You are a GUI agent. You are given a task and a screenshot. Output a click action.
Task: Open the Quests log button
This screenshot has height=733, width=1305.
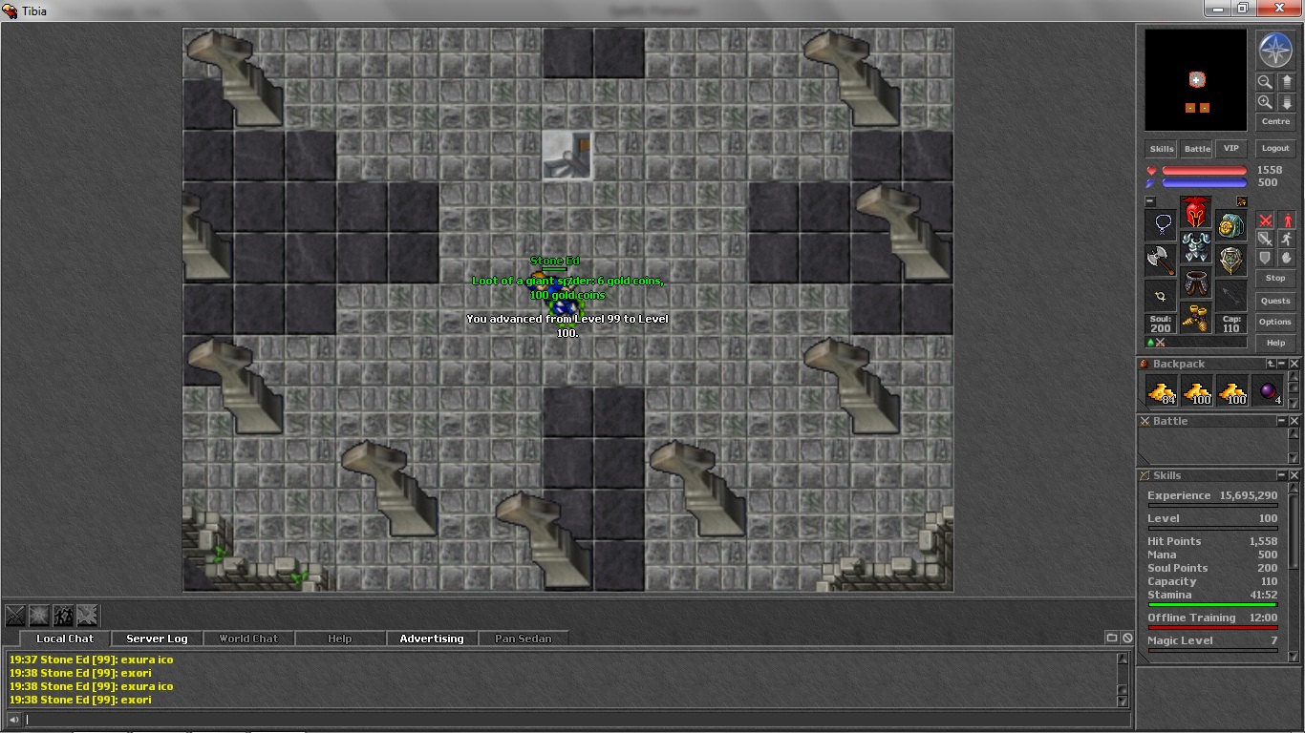1274,301
